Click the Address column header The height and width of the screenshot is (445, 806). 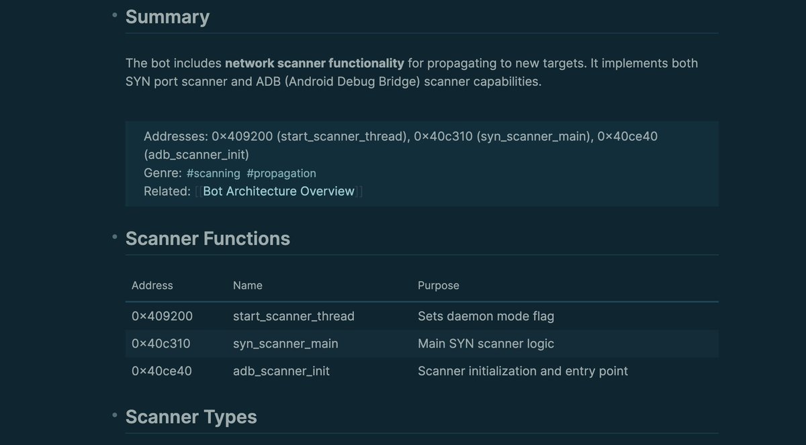coord(152,285)
